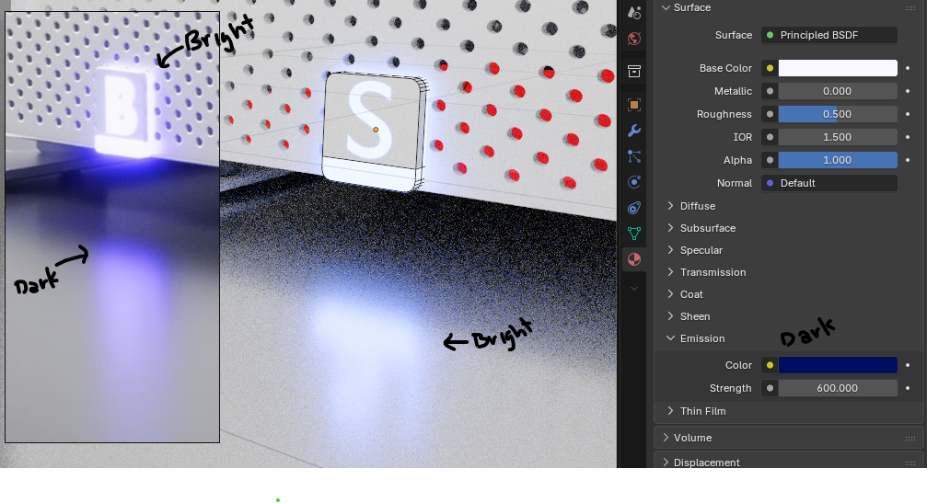This screenshot has height=503, width=927.
Task: Click the IOR 1.500 value field
Action: coord(838,137)
